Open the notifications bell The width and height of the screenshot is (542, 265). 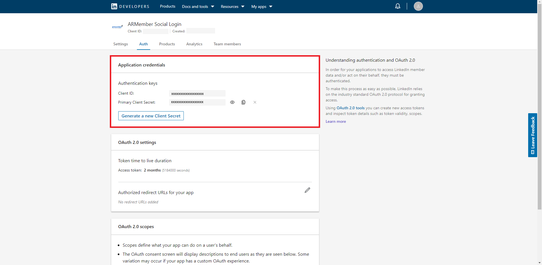(397, 6)
